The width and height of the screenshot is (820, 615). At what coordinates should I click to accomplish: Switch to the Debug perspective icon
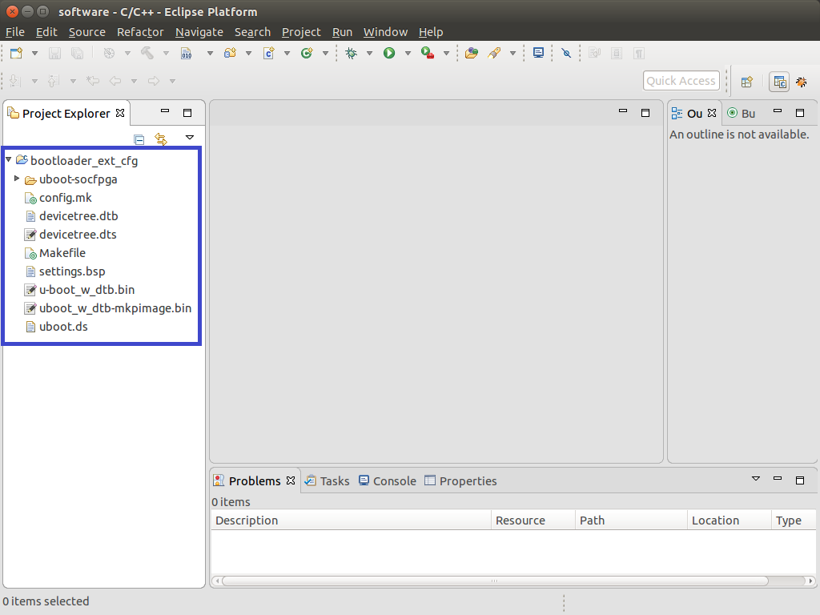coord(801,82)
